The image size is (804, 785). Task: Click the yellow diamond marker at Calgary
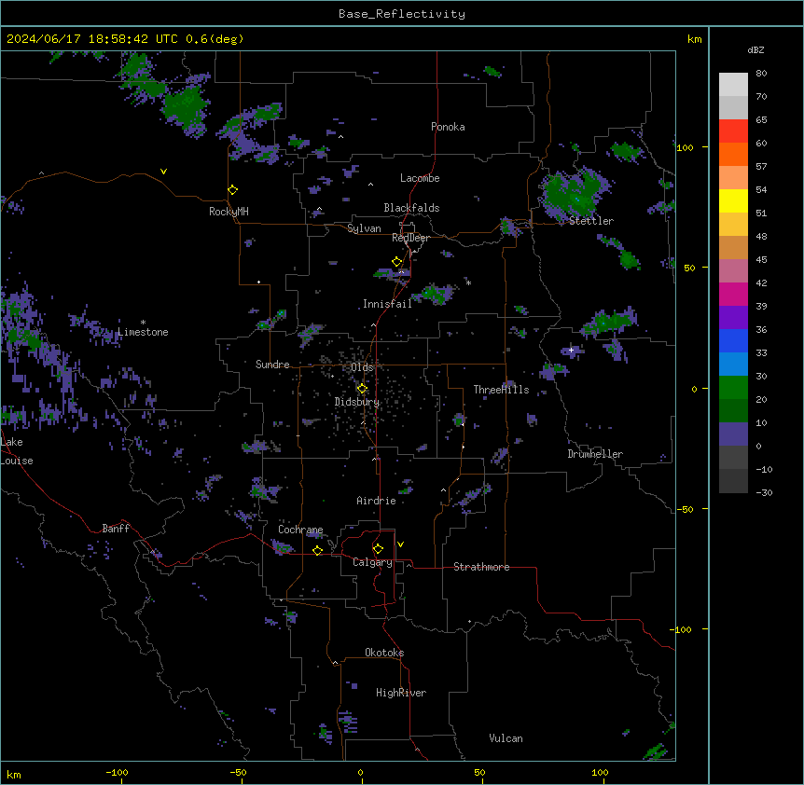[x=378, y=549]
